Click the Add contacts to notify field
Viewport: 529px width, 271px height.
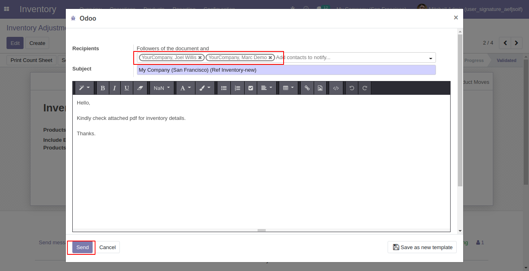pyautogui.click(x=349, y=58)
